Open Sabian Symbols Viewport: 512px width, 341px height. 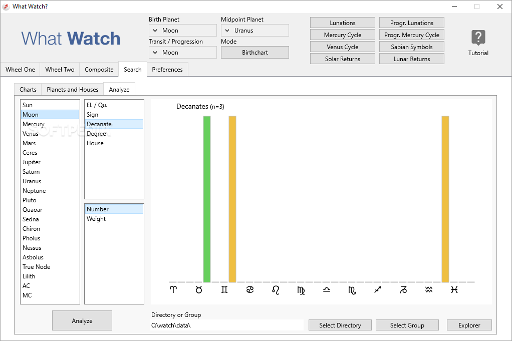412,47
